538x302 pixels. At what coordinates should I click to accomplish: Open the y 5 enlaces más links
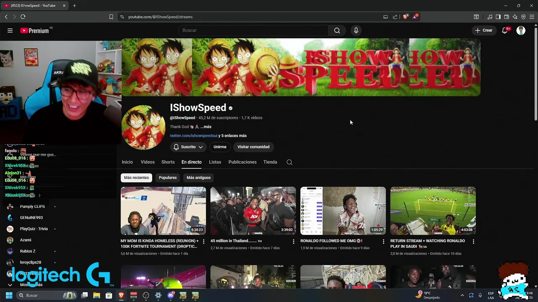click(x=232, y=135)
